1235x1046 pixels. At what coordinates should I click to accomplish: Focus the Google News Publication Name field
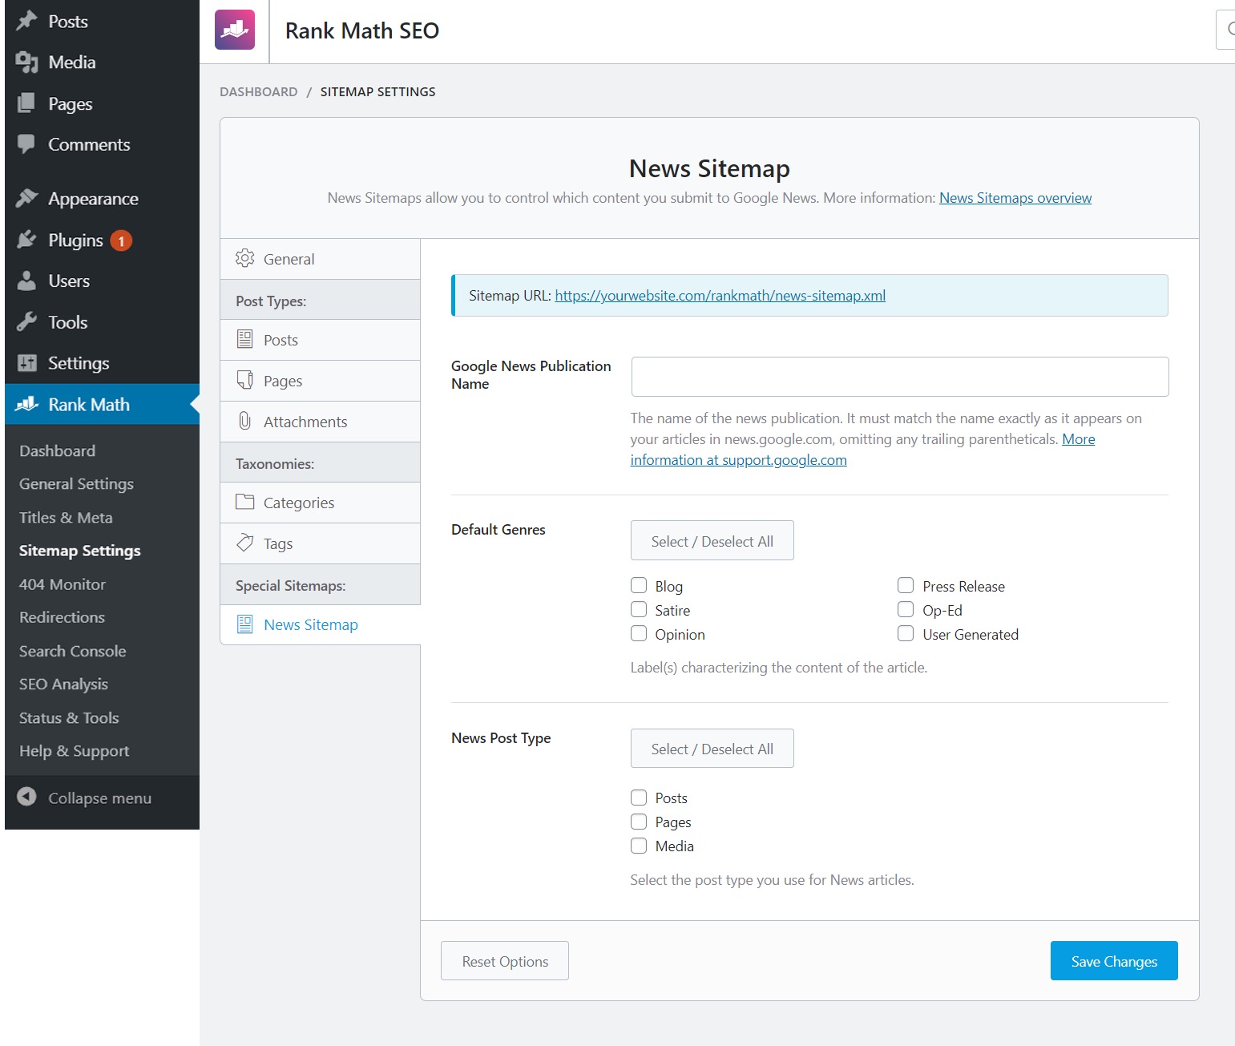[899, 377]
